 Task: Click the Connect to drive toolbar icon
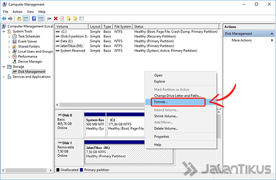[x=49, y=19]
